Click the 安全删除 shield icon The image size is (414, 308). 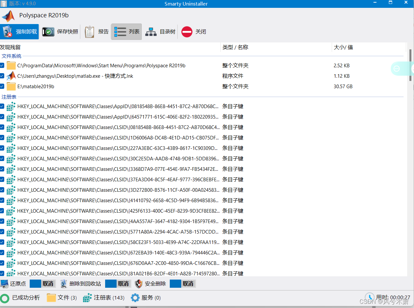click(x=139, y=284)
